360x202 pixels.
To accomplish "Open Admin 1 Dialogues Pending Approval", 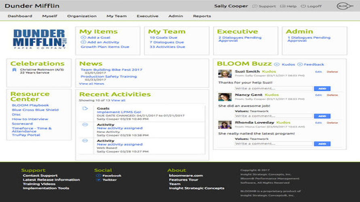I will [x=309, y=39].
